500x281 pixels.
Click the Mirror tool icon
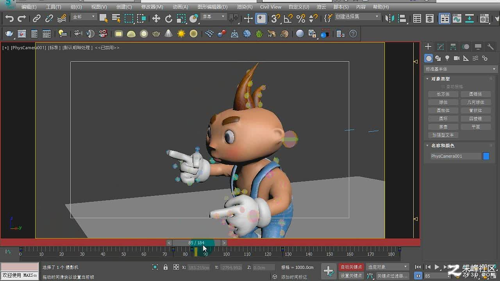pyautogui.click(x=390, y=18)
